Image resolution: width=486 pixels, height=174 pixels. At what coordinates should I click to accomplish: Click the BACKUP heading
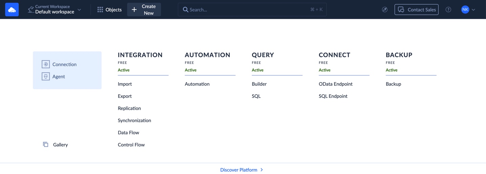(x=399, y=55)
